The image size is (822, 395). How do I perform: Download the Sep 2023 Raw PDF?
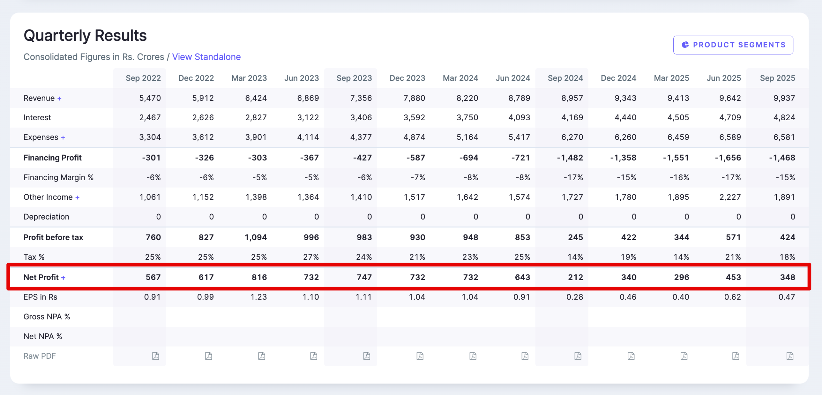pyautogui.click(x=366, y=356)
